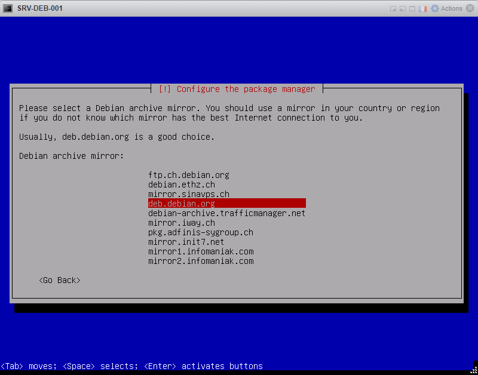Open the Actions gear menu
The width and height of the screenshot is (478, 375).
click(x=446, y=8)
